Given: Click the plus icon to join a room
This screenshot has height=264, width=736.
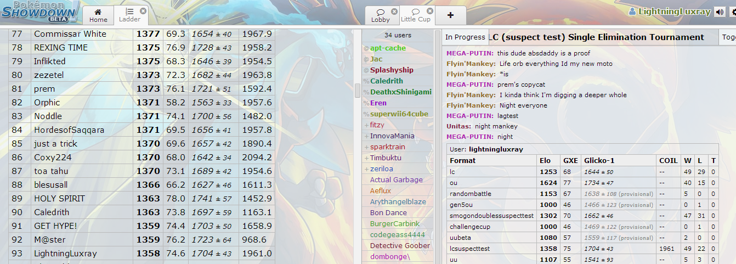Looking at the screenshot, I should pyautogui.click(x=450, y=15).
